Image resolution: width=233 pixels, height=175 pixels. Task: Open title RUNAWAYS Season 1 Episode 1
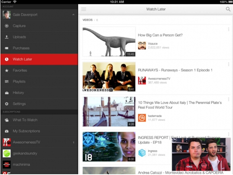click(x=175, y=70)
